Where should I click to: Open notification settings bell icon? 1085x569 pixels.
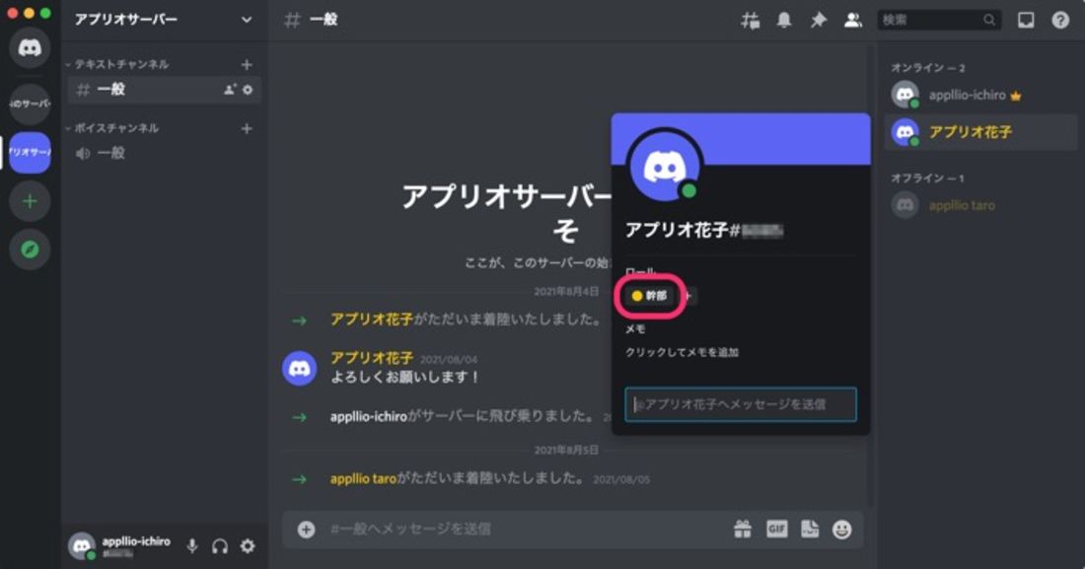point(784,20)
